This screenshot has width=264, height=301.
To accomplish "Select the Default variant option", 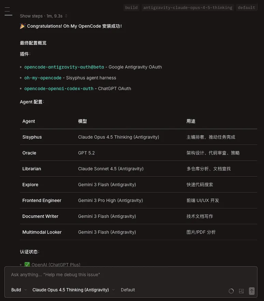I will coord(128,290).
